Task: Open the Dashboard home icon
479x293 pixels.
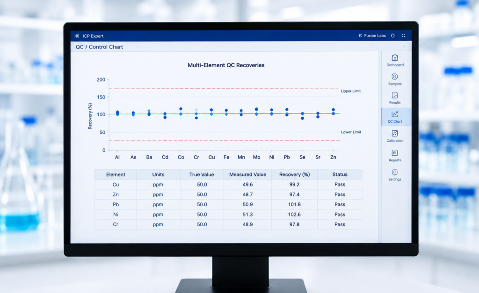Action: (x=395, y=57)
